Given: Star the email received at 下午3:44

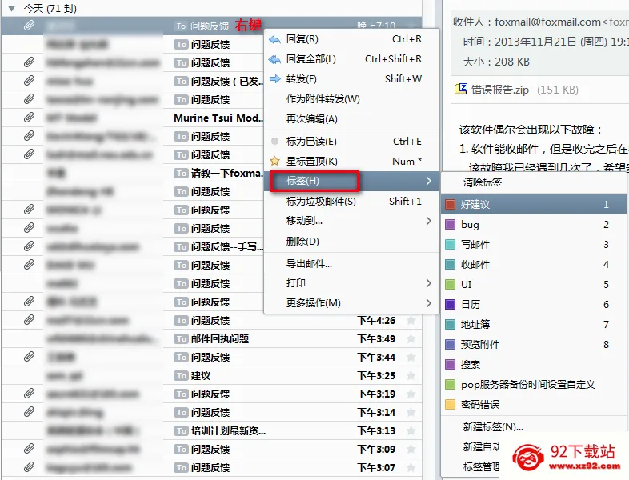Looking at the screenshot, I should 411,358.
